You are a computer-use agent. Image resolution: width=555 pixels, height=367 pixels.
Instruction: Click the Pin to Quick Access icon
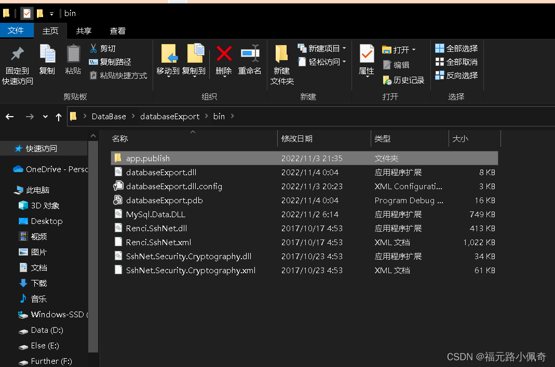coord(17,54)
